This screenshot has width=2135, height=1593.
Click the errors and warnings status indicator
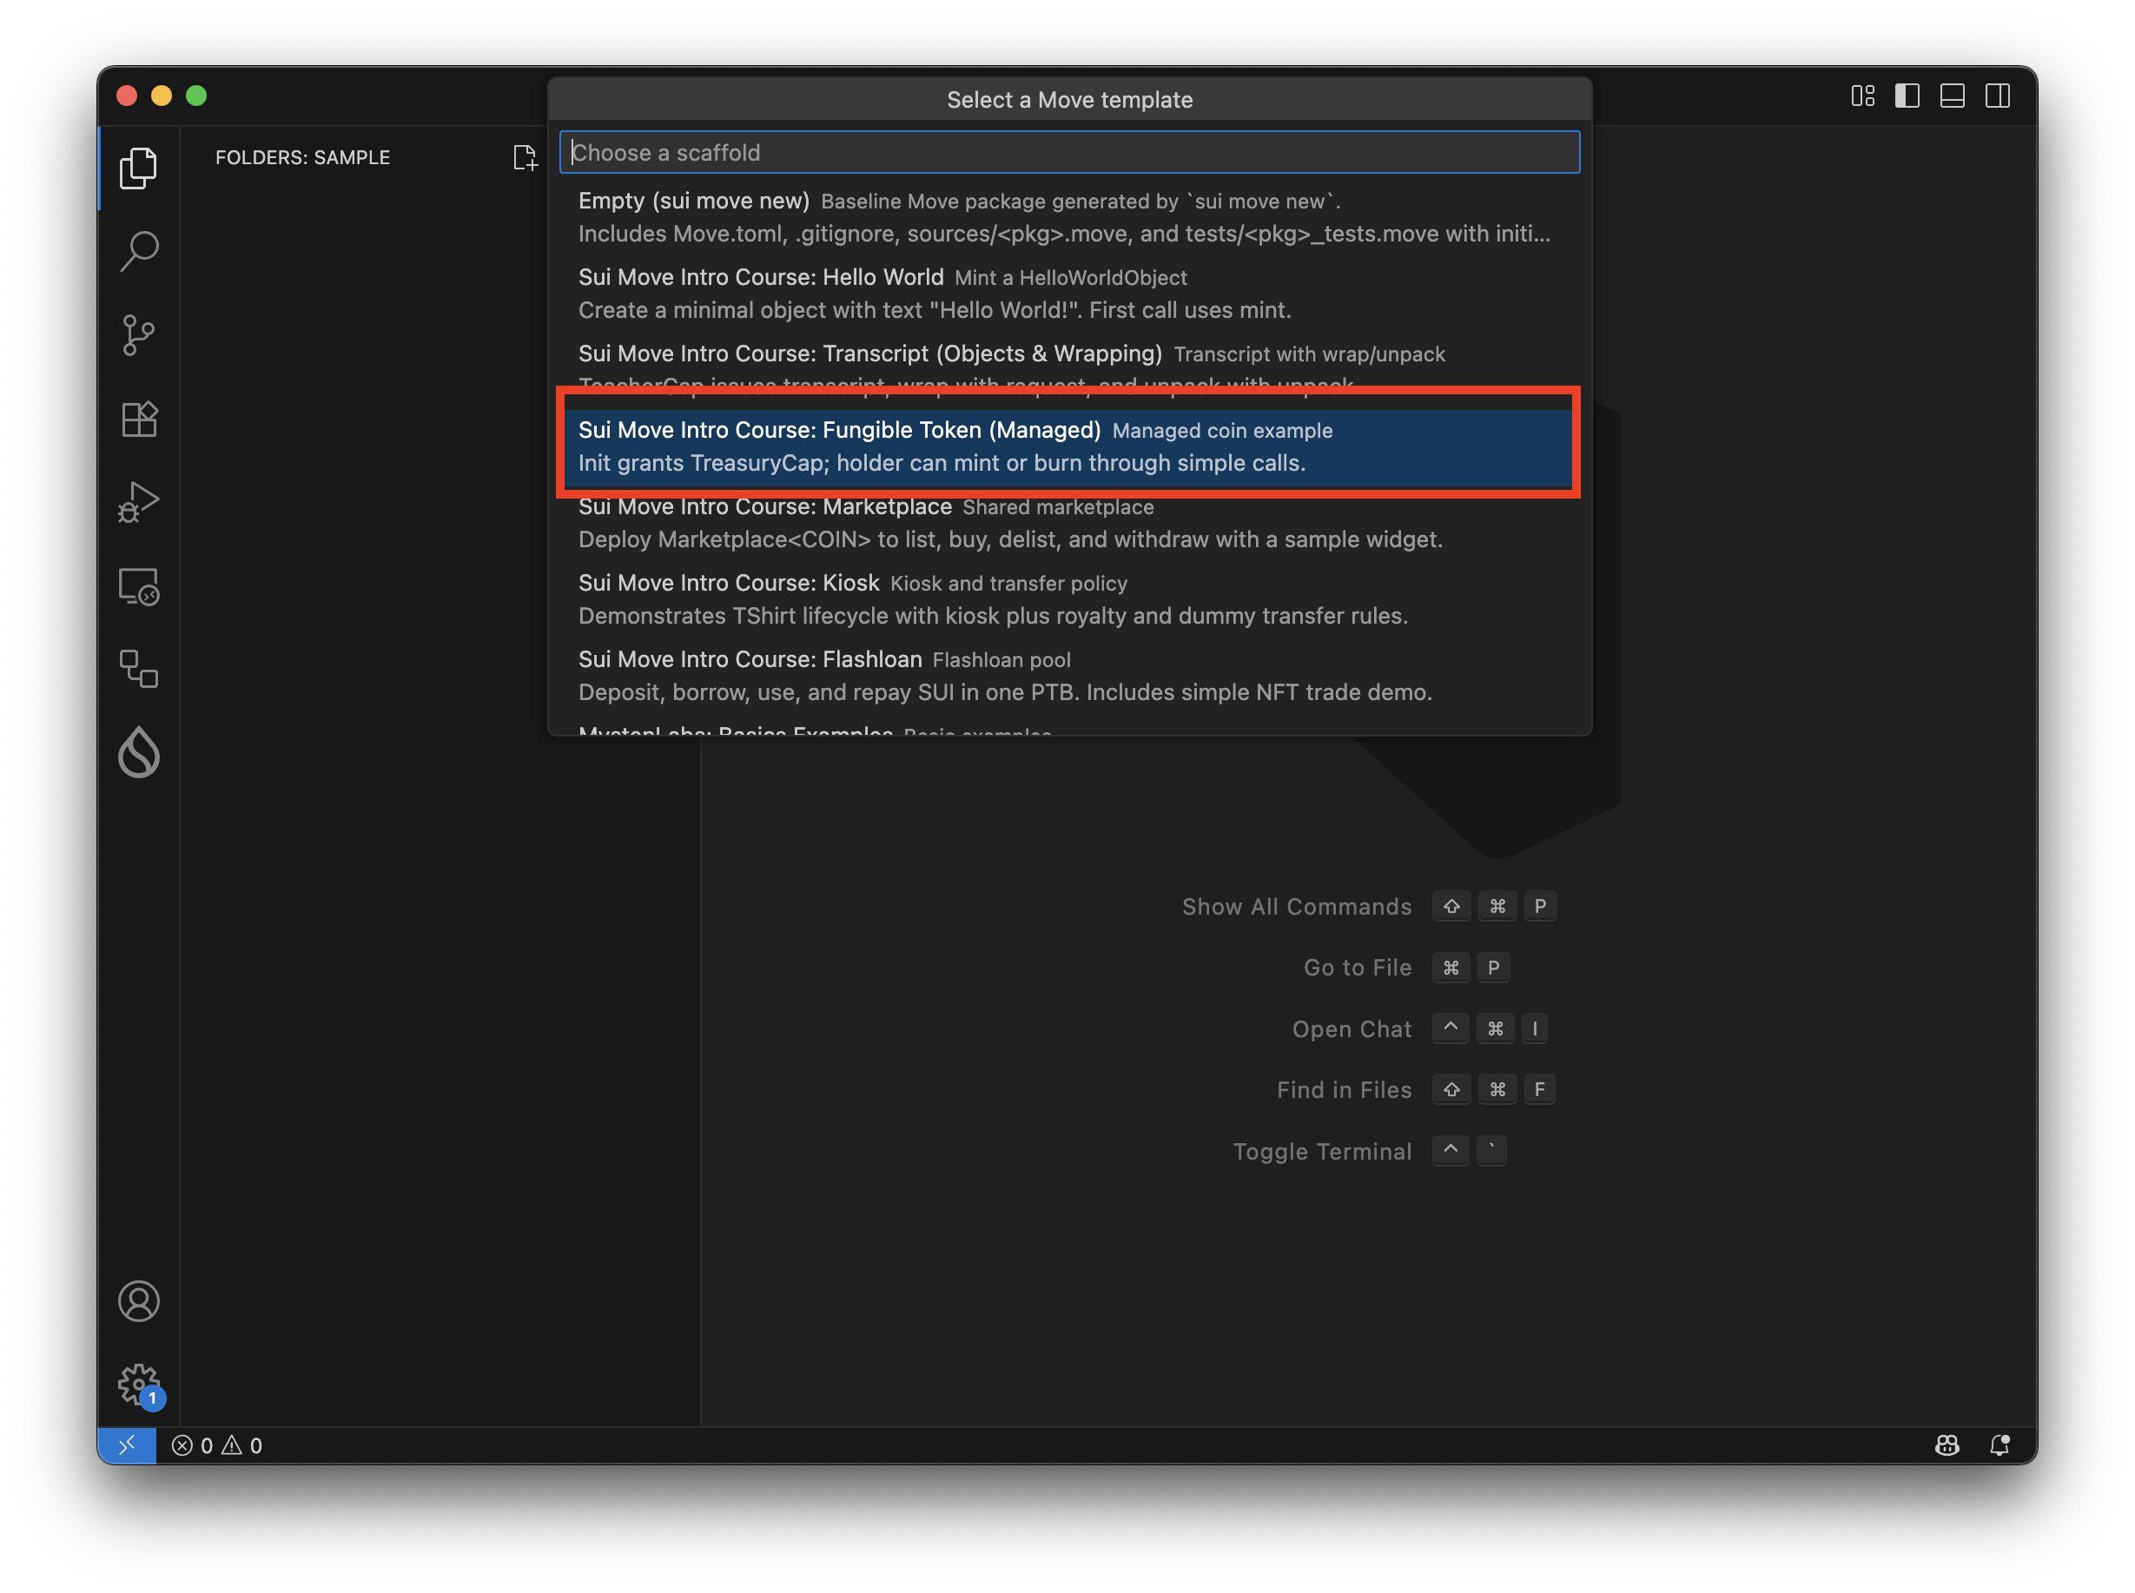click(x=217, y=1444)
